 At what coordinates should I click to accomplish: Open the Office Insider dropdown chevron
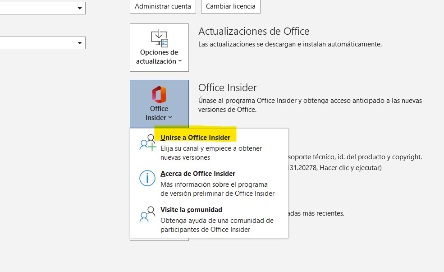click(170, 117)
